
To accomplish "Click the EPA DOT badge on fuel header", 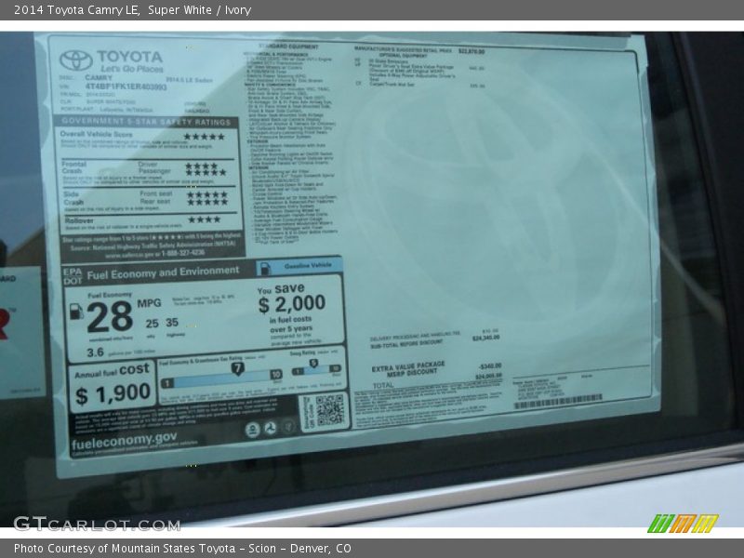I will [x=73, y=274].
